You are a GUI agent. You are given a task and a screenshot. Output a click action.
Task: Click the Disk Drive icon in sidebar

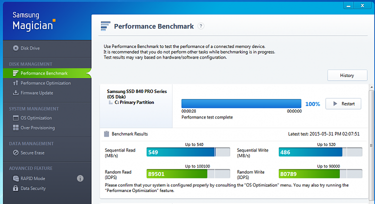pyautogui.click(x=15, y=48)
